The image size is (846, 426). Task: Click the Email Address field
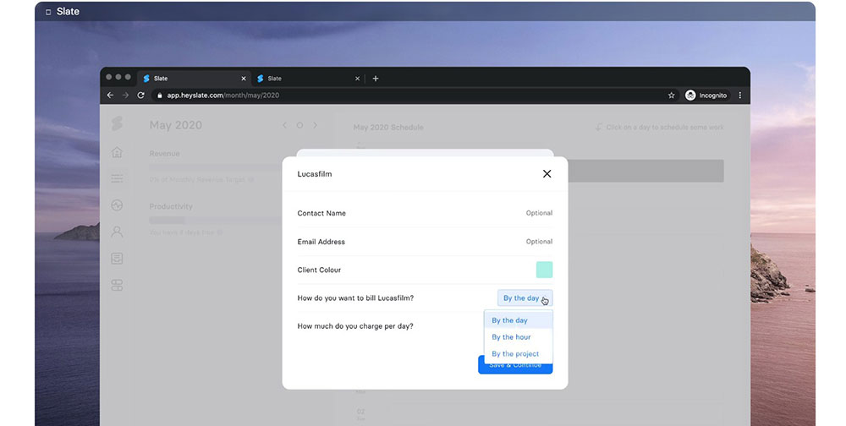coord(425,242)
